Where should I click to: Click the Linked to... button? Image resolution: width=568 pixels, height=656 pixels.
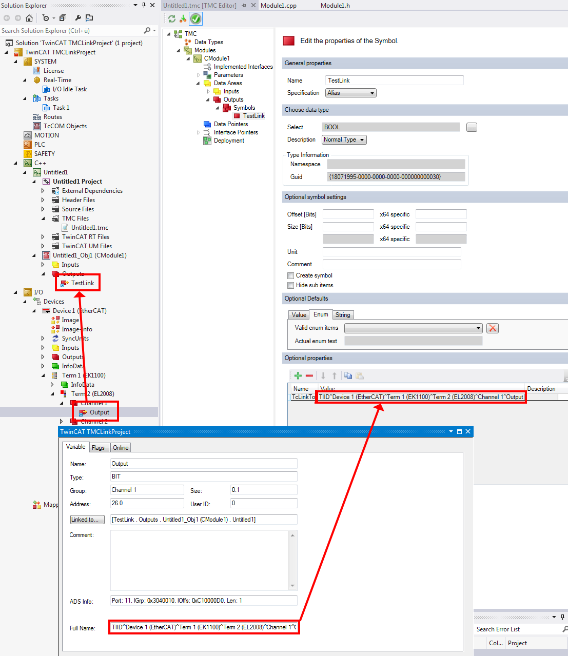coord(87,520)
